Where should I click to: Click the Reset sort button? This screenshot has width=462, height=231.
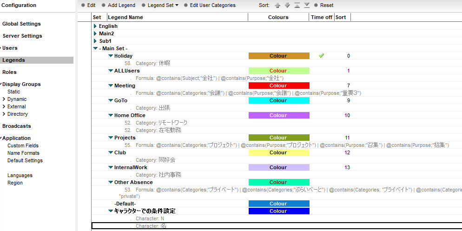pos(324,5)
